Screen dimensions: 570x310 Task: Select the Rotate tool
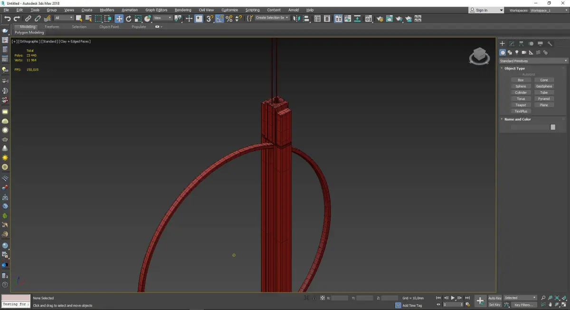pos(128,19)
